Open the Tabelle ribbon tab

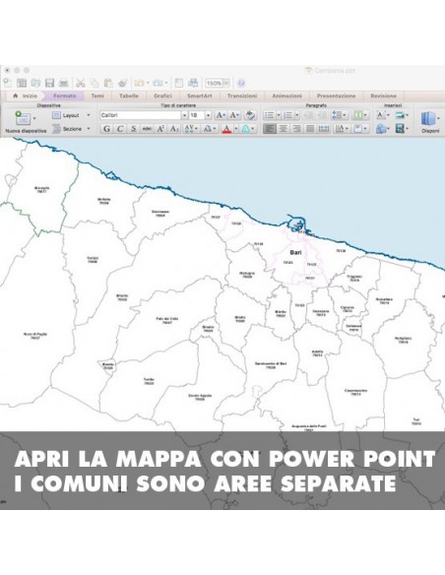(129, 96)
